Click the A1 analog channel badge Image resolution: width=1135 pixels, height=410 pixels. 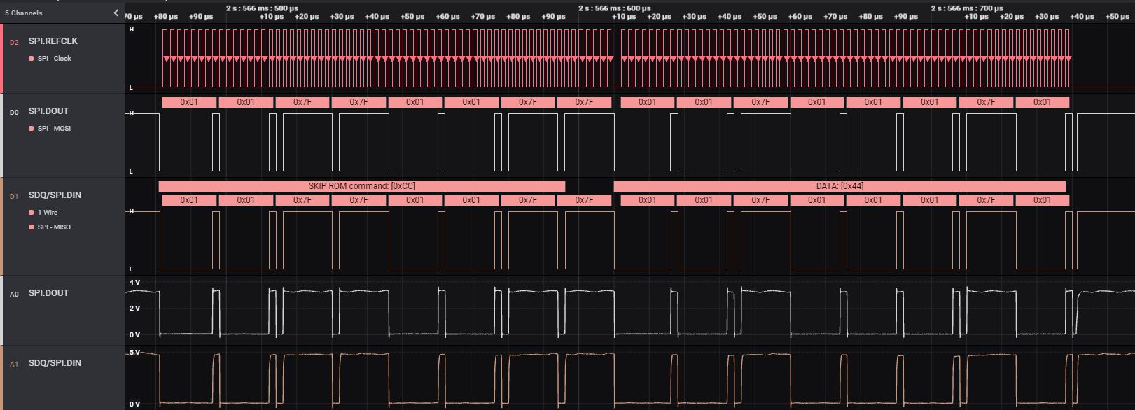pos(14,365)
